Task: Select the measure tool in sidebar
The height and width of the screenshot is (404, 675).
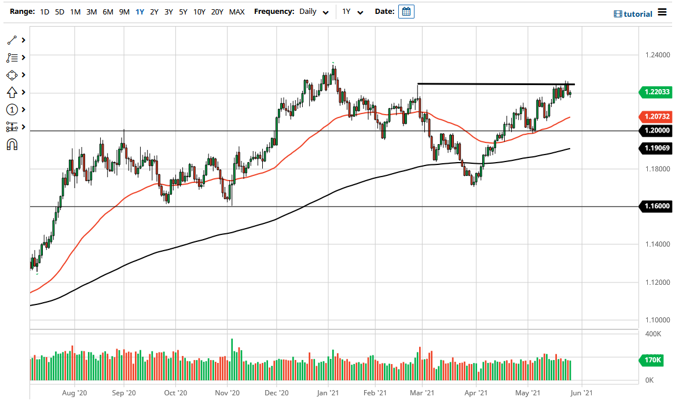Action: 12,127
